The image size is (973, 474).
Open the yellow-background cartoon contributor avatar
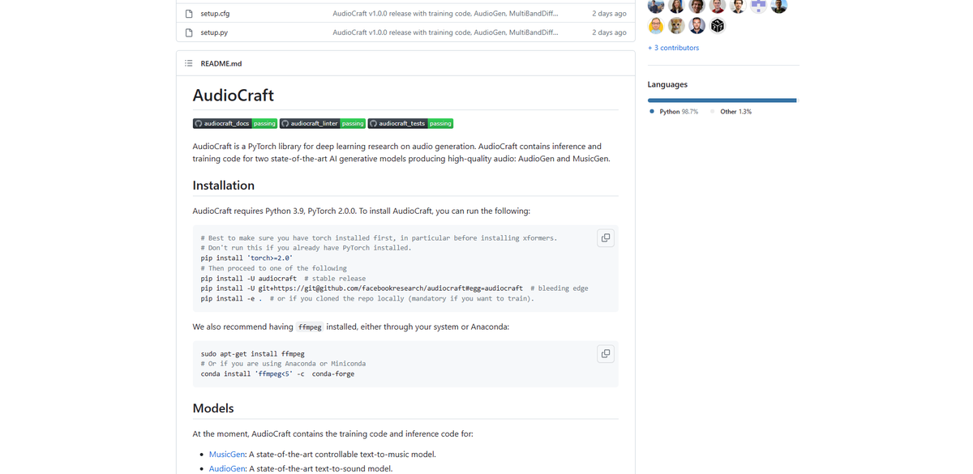(656, 26)
